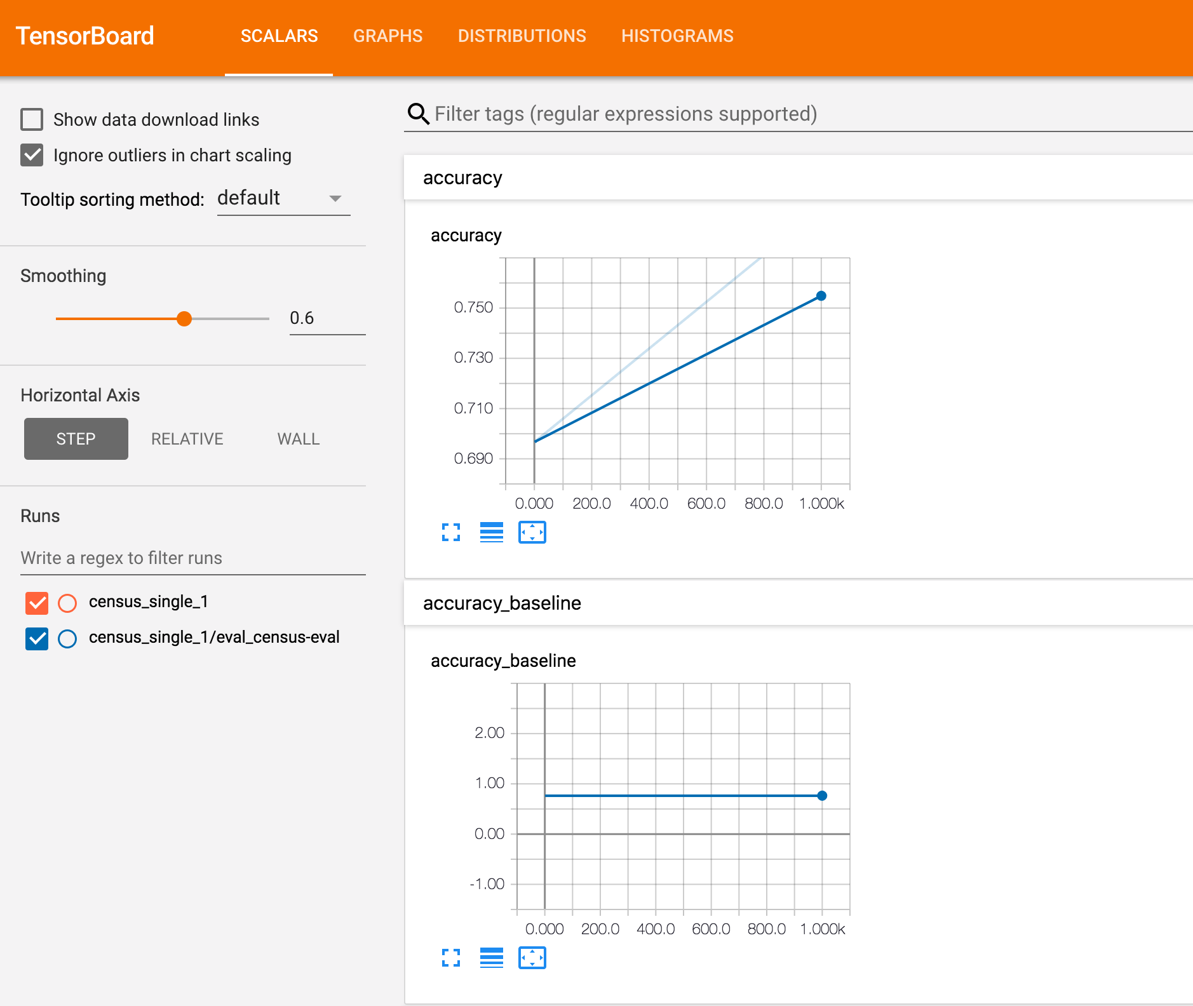
Task: Click the accuracy_baseline chart end data point
Action: click(822, 796)
